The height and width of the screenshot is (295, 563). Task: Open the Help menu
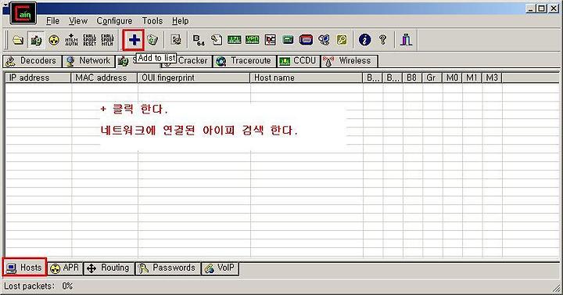181,21
